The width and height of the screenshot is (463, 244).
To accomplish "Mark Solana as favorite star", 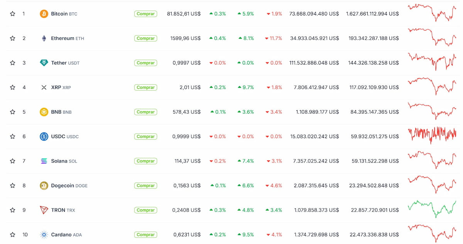I will pos(12,161).
